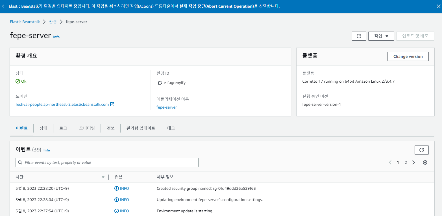Click the 세부 정보 column header
This screenshot has width=442, height=216.
coord(165,177)
